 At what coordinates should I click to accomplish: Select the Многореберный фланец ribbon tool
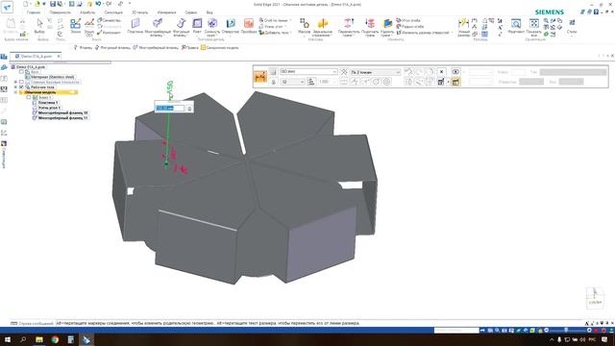pyautogui.click(x=158, y=27)
